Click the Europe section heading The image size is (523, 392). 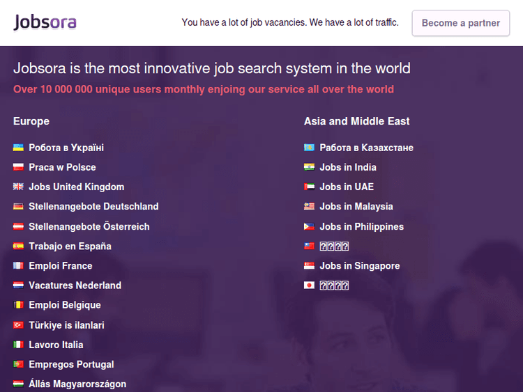[x=31, y=121]
